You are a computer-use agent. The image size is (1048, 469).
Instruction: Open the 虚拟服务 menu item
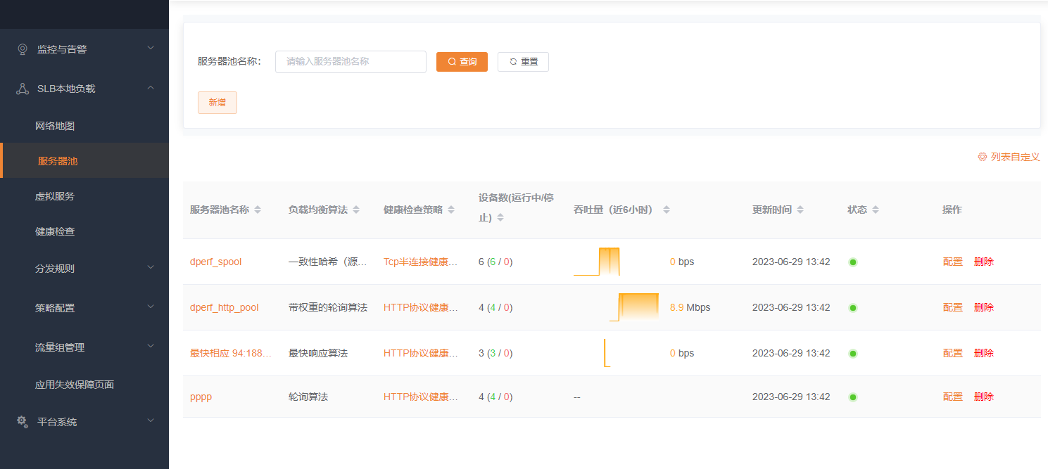click(55, 196)
